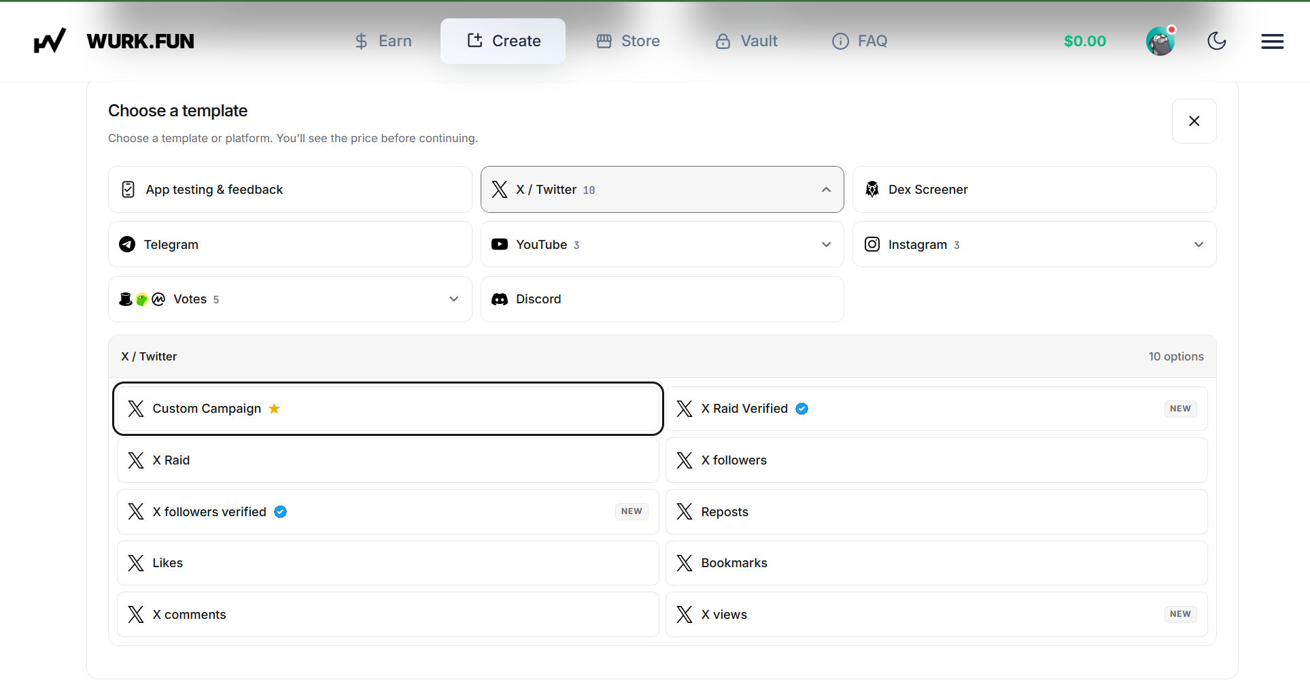Screen dimensions: 1310x695
Task: Click the WURK.FUN logo icon
Action: (x=50, y=41)
